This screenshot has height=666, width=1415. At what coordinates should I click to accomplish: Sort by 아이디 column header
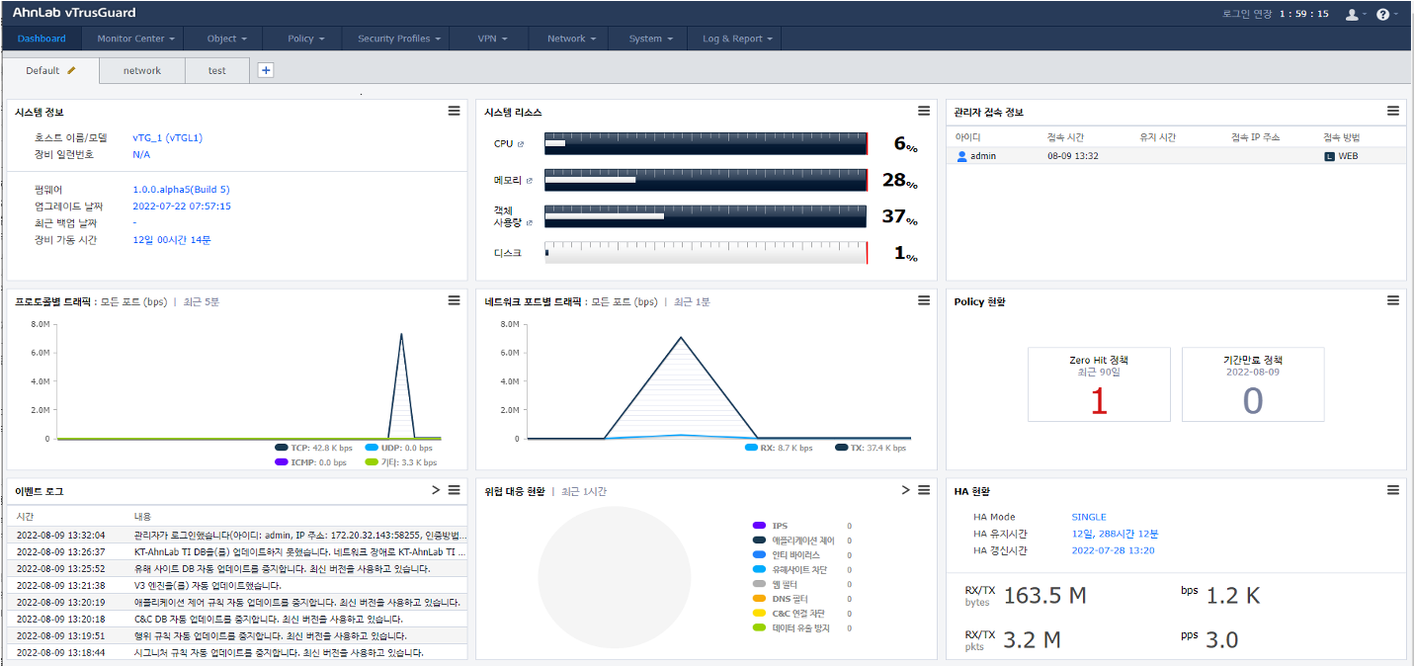[x=968, y=137]
